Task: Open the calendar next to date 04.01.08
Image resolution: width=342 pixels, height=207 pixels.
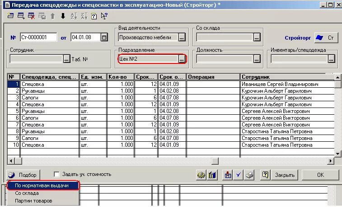Action: click(104, 37)
